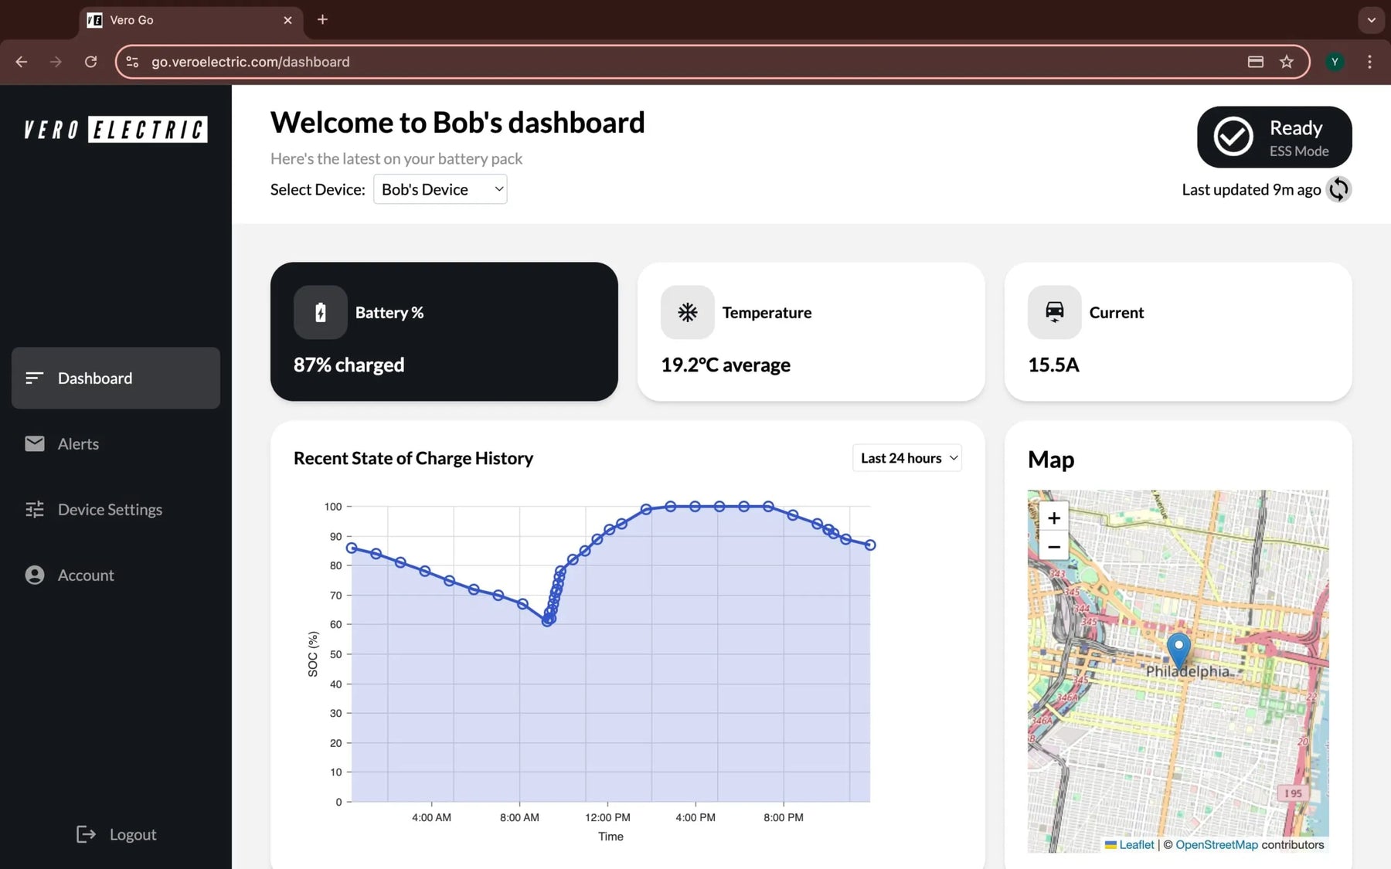Click the battery icon in Battery % card
The image size is (1391, 869).
(320, 313)
